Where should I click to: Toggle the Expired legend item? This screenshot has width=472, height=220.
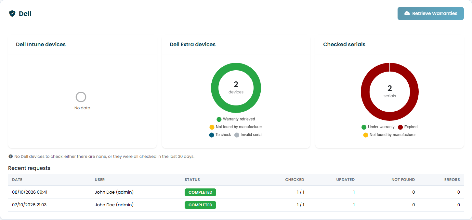point(408,127)
